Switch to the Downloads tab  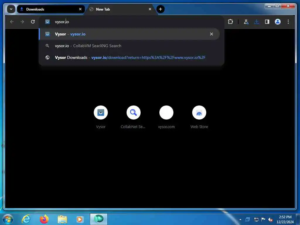[x=51, y=9]
